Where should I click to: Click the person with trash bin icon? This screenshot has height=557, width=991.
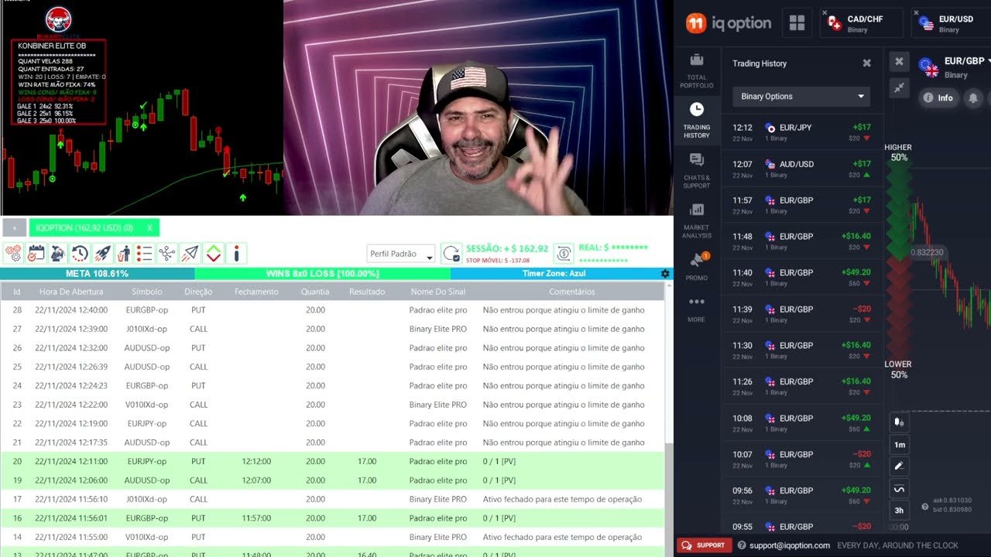click(124, 253)
